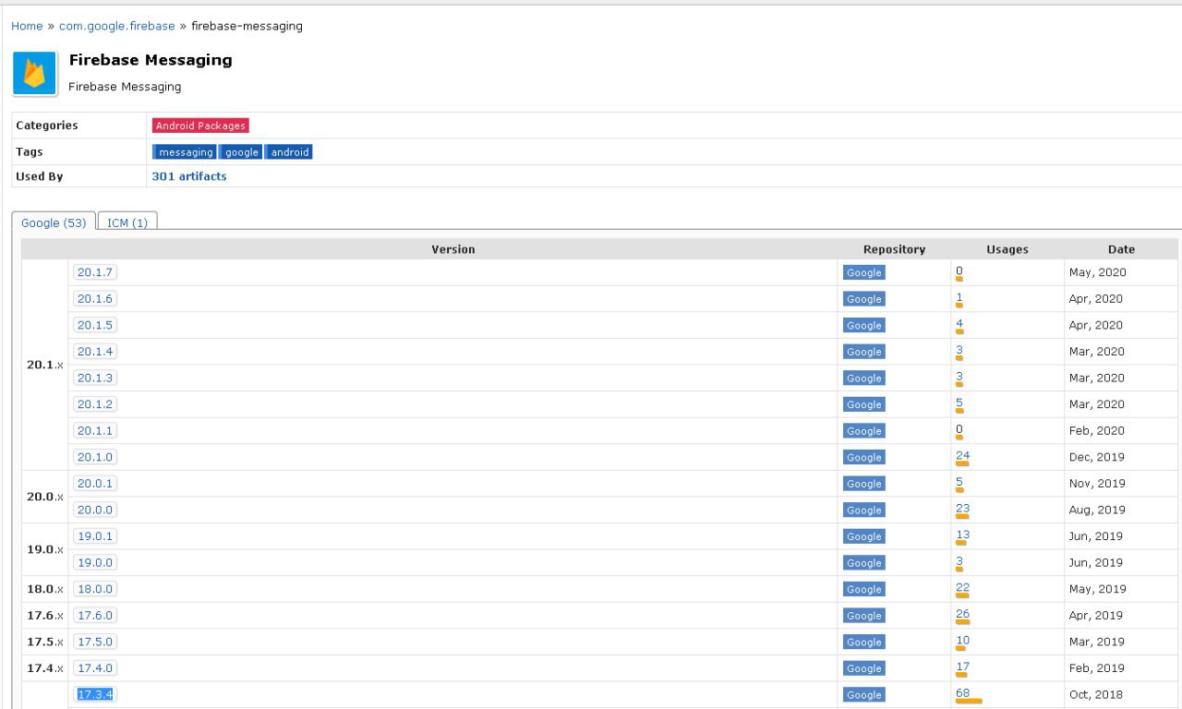
Task: Open version 19.0.0
Action: point(95,562)
